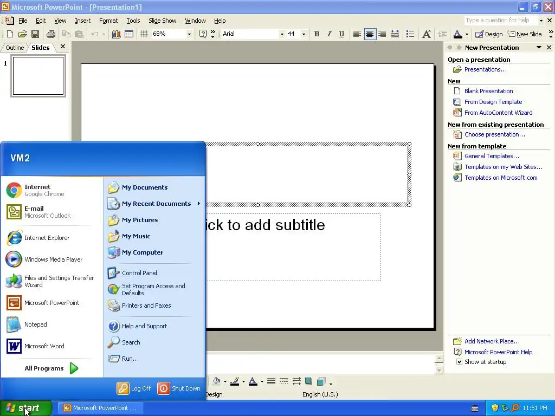Open the Format menu
This screenshot has height=416, width=555.
108,21
